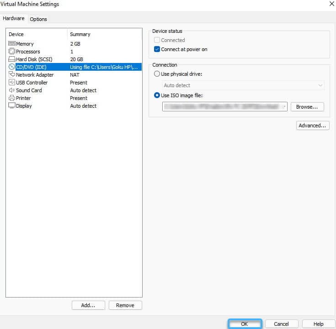The height and width of the screenshot is (329, 336).
Task: Click the Sound Card speaker icon
Action: tap(12, 90)
